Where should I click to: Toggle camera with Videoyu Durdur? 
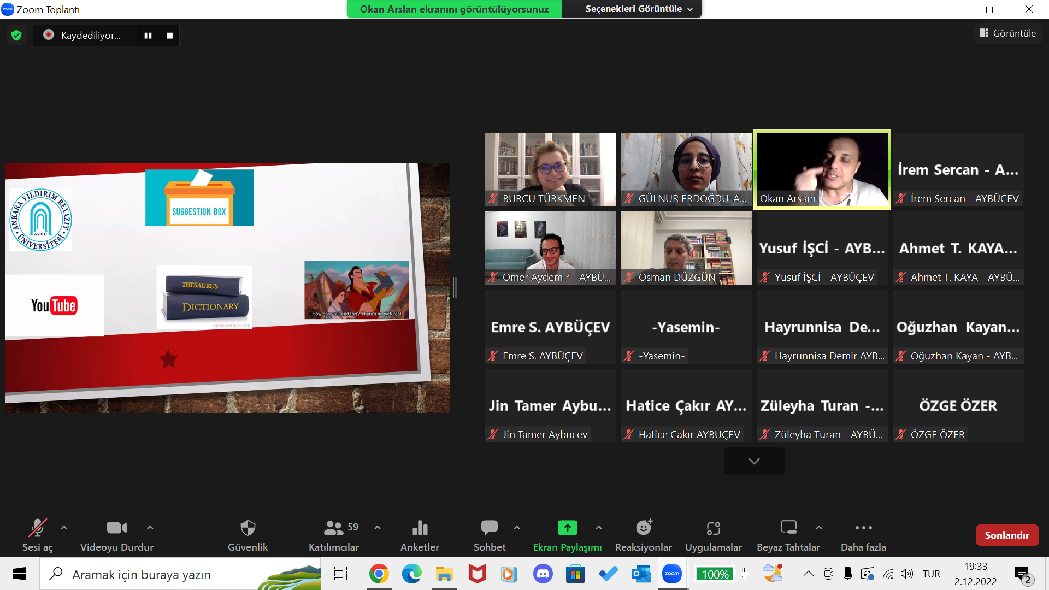[116, 528]
